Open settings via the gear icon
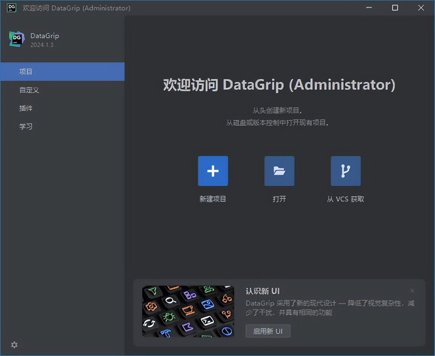The height and width of the screenshot is (356, 435). coord(14,345)
